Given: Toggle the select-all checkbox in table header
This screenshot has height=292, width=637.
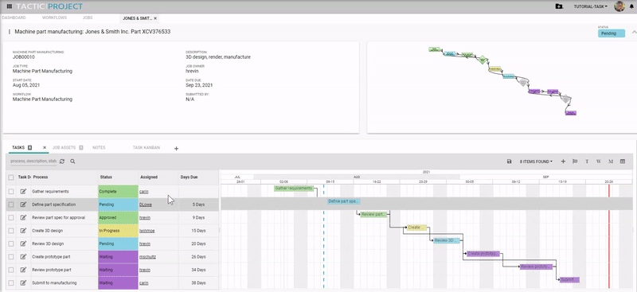Looking at the screenshot, I should pyautogui.click(x=11, y=177).
